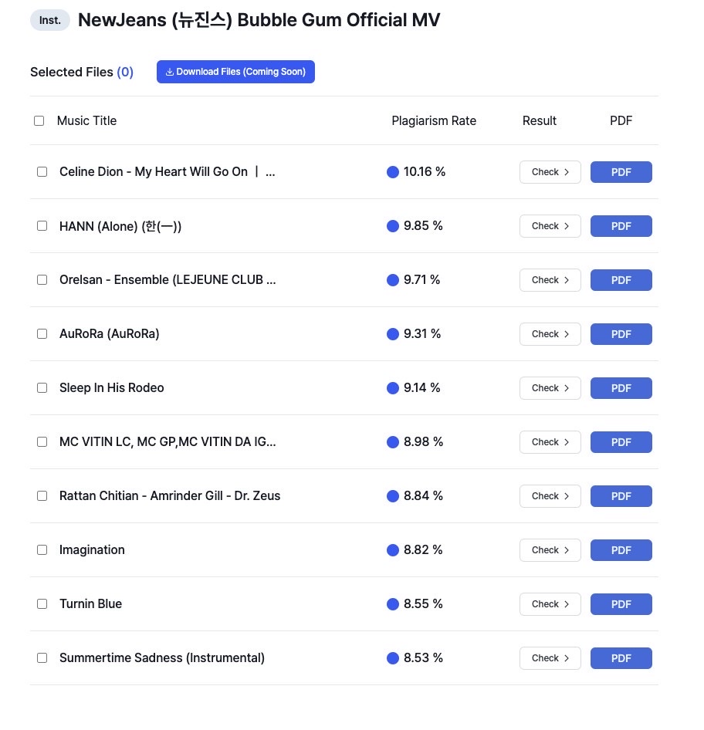Image resolution: width=704 pixels, height=730 pixels.
Task: Click the Download Files (Coming Soon) button
Action: pos(235,72)
